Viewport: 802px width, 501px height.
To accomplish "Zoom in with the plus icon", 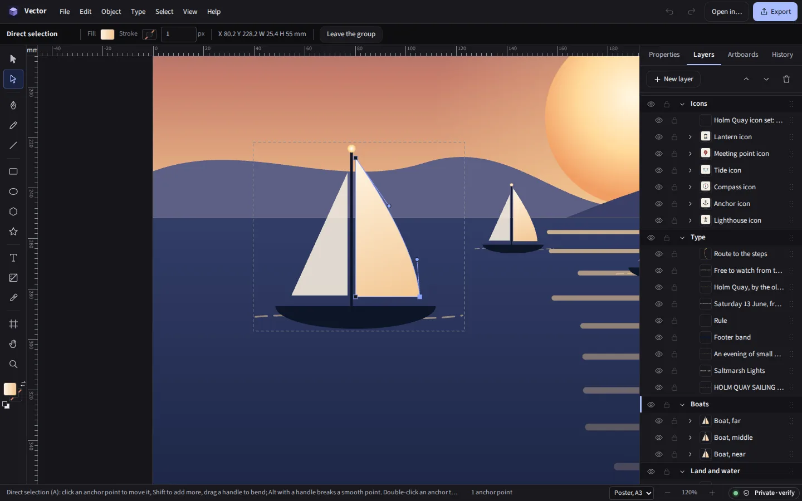I will (x=712, y=493).
